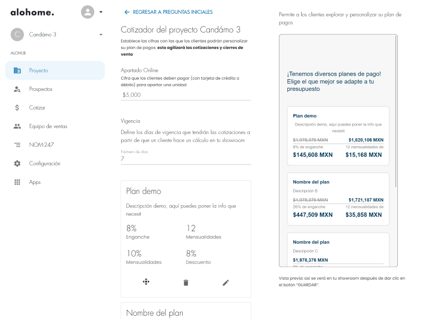This screenshot has height=319, width=425.
Task: Click the $145,608 MXN enganche amount
Action: click(312, 155)
